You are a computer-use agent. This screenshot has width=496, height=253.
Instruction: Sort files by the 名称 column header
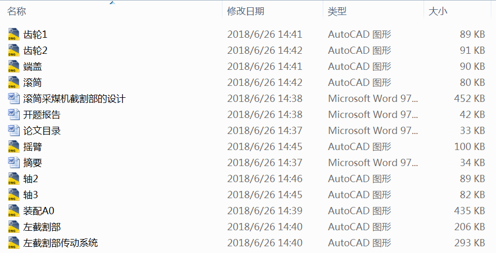tap(17, 11)
